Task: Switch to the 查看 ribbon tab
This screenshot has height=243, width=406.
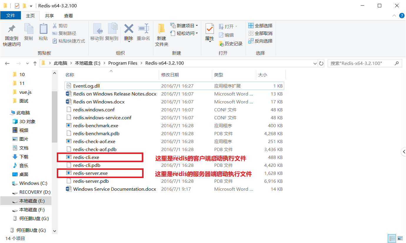Action: click(x=69, y=16)
